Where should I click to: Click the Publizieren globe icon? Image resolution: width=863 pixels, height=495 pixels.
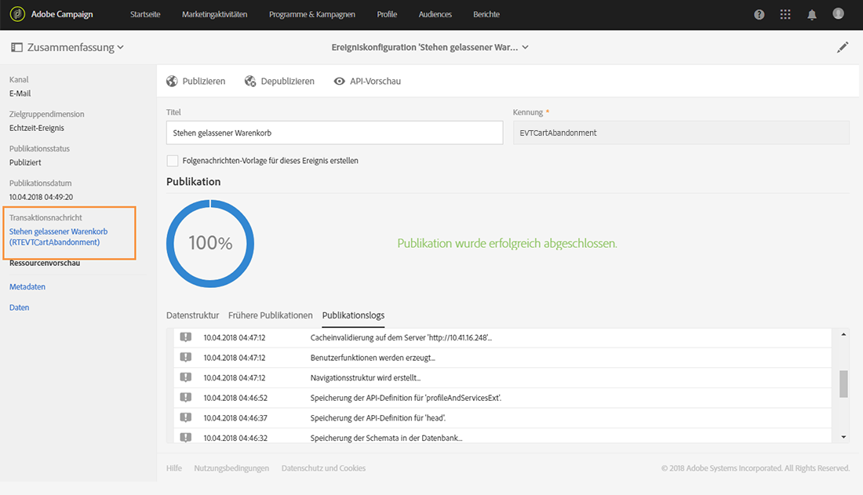pos(173,82)
